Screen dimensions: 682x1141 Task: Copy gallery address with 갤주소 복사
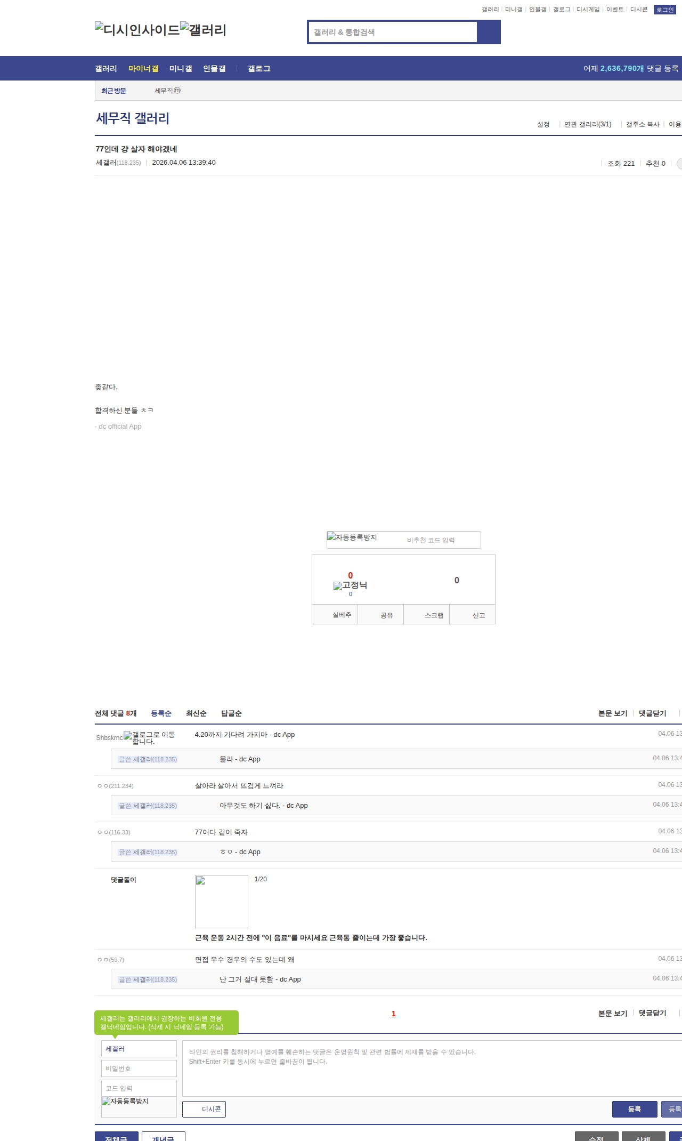[x=643, y=124]
